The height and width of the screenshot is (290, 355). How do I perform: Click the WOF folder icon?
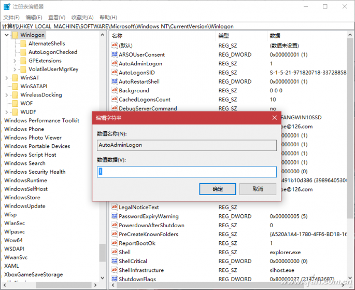point(15,103)
